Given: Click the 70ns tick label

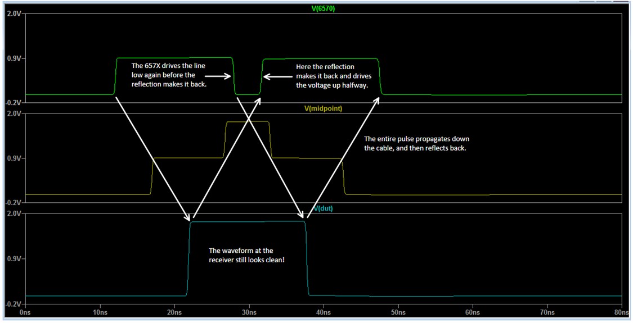Looking at the screenshot, I should pyautogui.click(x=547, y=311).
